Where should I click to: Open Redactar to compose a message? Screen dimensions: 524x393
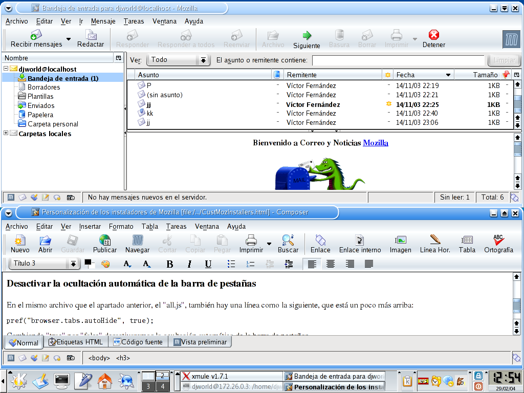90,39
